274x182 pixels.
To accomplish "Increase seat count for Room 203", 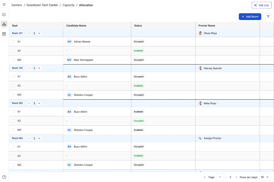I will [x=39, y=103].
